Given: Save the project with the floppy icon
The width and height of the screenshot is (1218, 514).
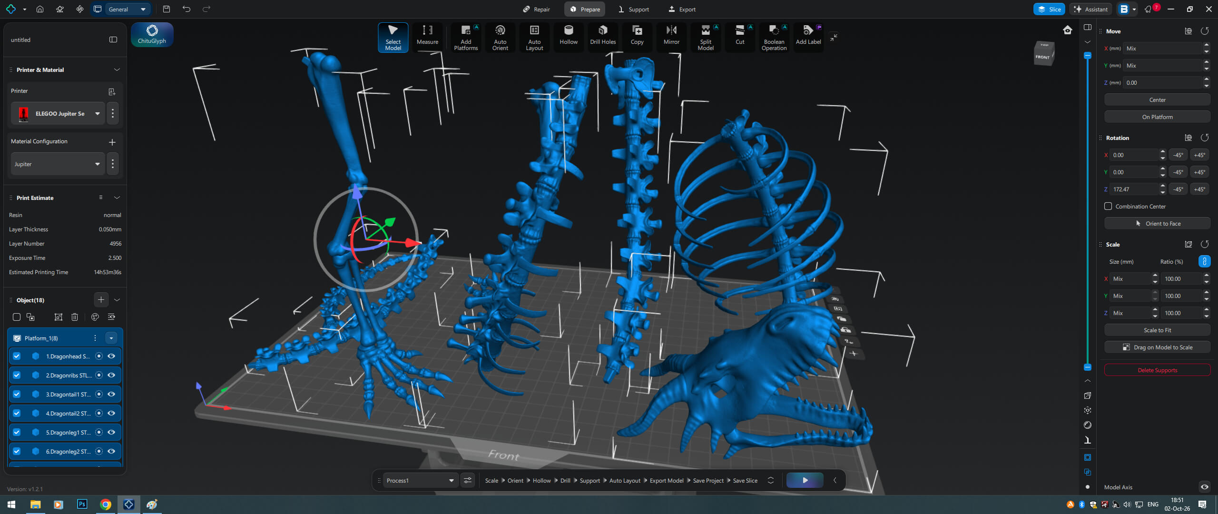Looking at the screenshot, I should click(166, 9).
